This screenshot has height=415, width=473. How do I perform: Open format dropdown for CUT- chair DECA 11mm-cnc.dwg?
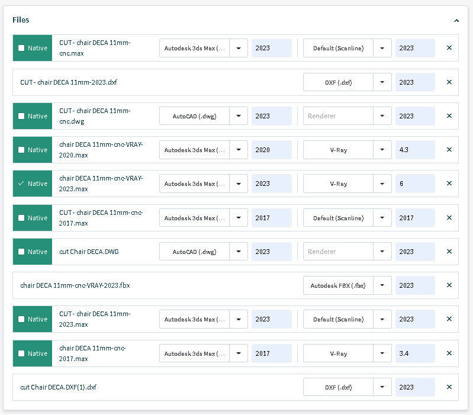pyautogui.click(x=239, y=116)
